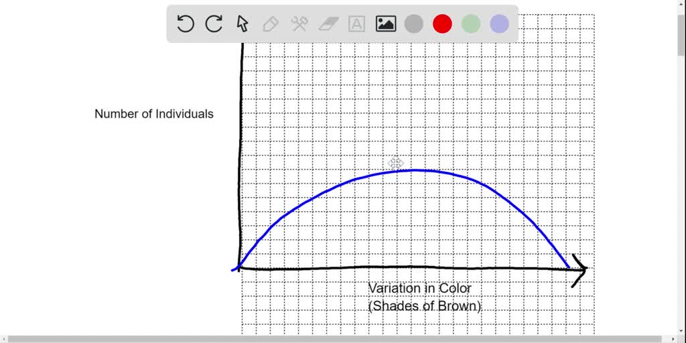Pick the red color swatch

[442, 23]
